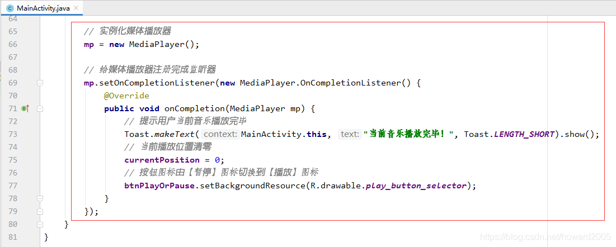
Task: Click the currentPosition variable
Action: (162, 160)
